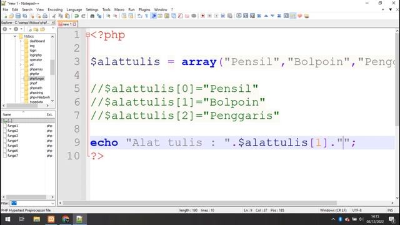Select the file fungsi4 in file list

(x=12, y=141)
